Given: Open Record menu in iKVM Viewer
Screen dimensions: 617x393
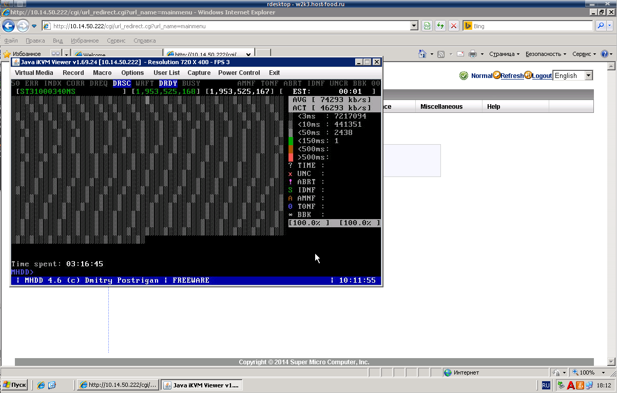Looking at the screenshot, I should tap(73, 73).
